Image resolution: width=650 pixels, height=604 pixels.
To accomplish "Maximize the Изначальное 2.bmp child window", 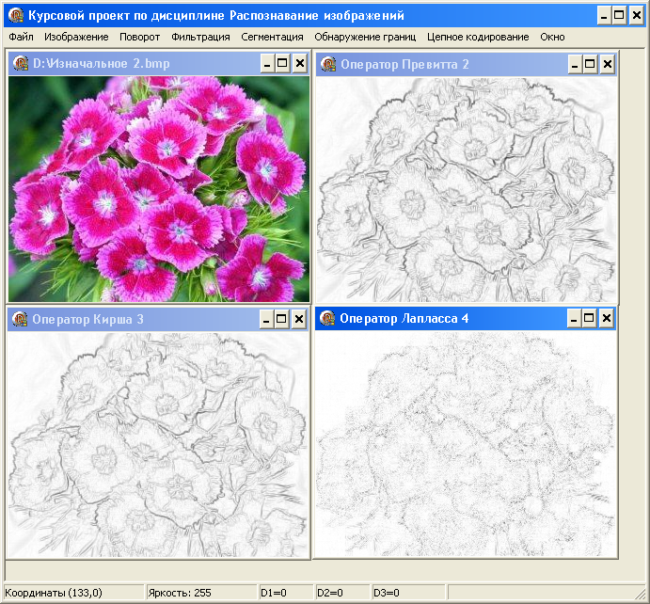I will tap(282, 64).
